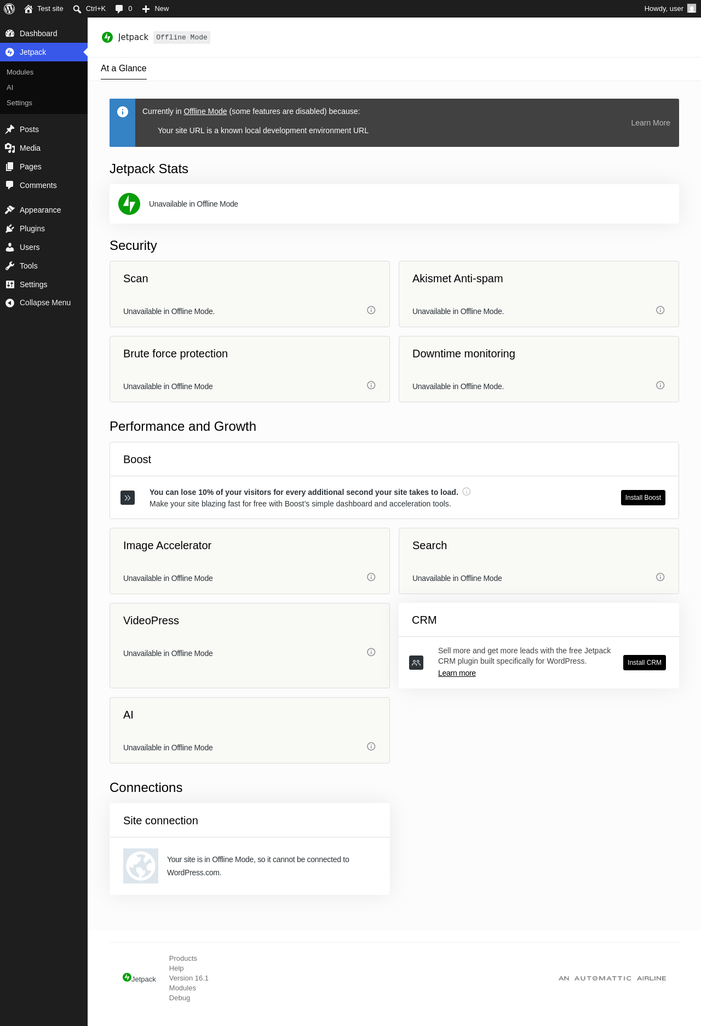This screenshot has height=1026, width=701.
Task: Click the Site connection globe image
Action: click(x=141, y=866)
